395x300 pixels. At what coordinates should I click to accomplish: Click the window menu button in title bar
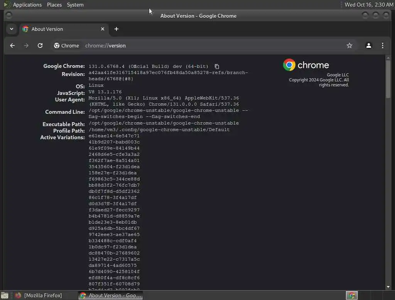pos(9,15)
